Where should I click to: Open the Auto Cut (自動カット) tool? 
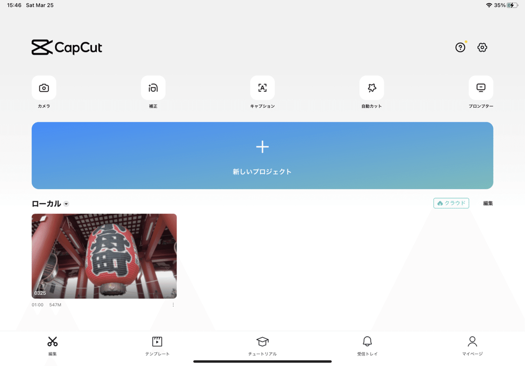pyautogui.click(x=372, y=88)
